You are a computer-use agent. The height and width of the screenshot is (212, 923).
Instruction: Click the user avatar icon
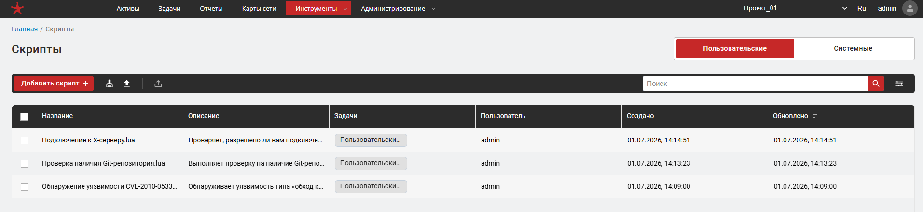point(909,8)
